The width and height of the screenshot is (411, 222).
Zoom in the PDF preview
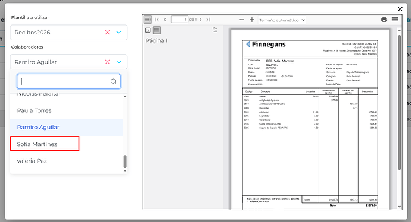[x=252, y=20]
